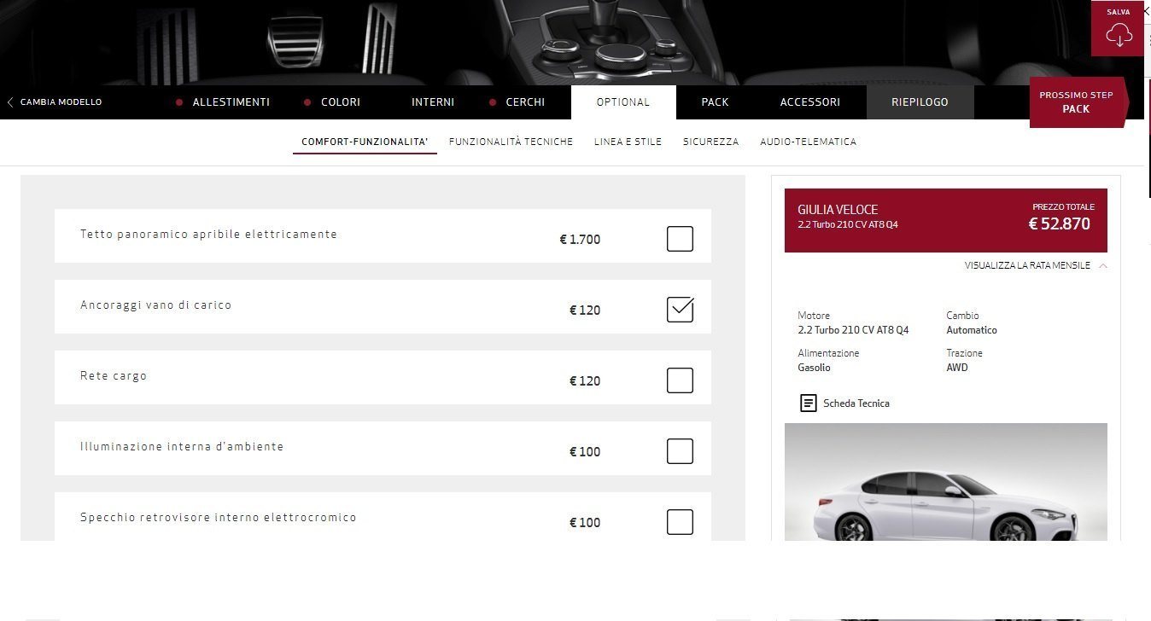This screenshot has height=621, width=1151.
Task: Click the Scheda Tecnica document icon
Action: click(808, 403)
